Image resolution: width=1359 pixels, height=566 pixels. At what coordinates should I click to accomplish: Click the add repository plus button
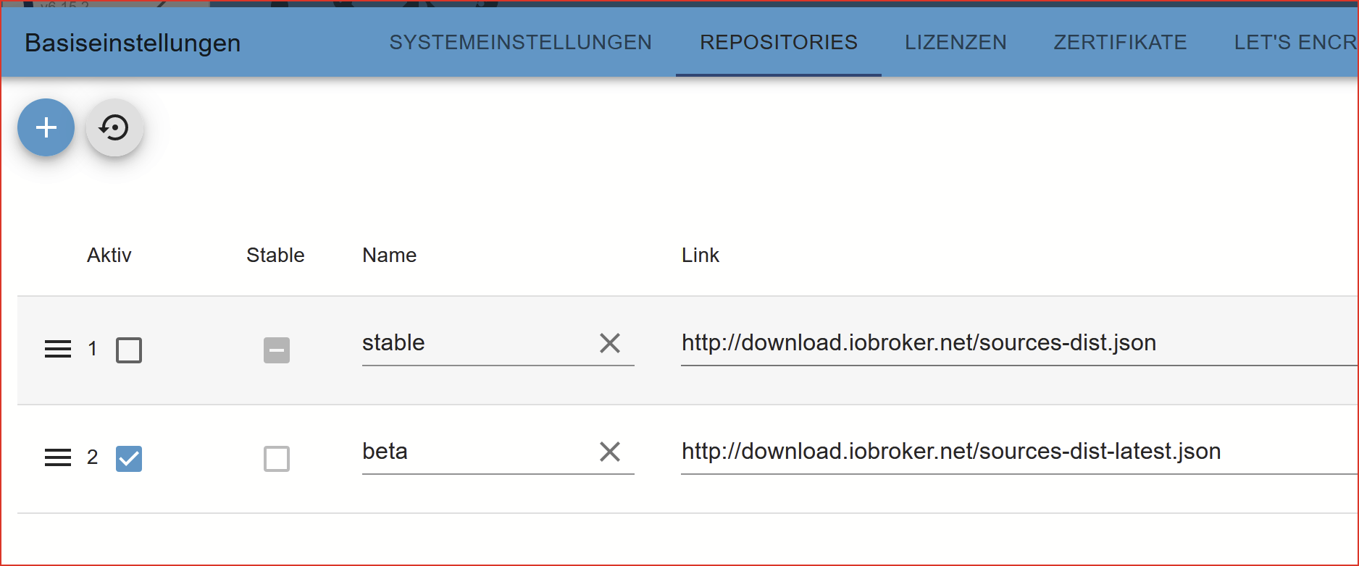click(x=46, y=127)
